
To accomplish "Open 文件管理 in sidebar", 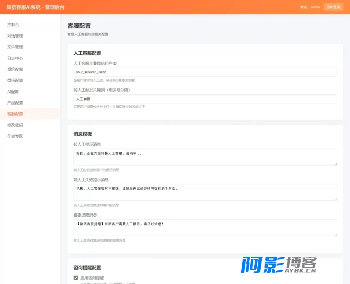I will tap(15, 47).
